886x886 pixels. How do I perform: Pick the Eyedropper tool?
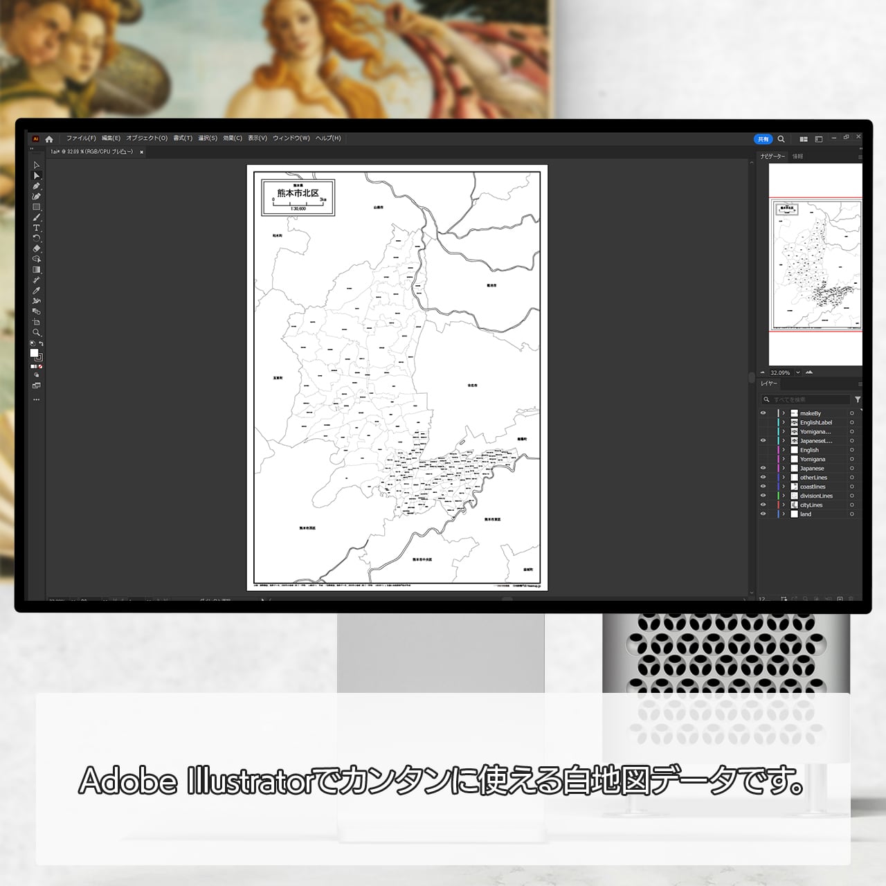tap(37, 291)
